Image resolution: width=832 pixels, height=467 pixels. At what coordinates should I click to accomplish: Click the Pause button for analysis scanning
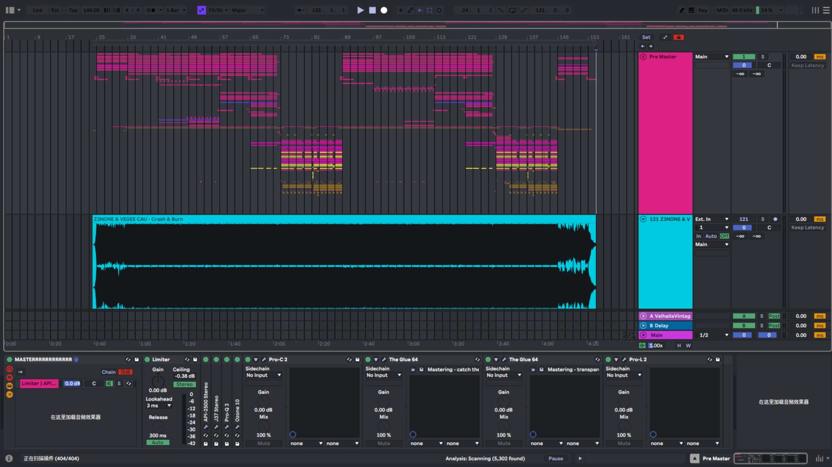pos(556,458)
